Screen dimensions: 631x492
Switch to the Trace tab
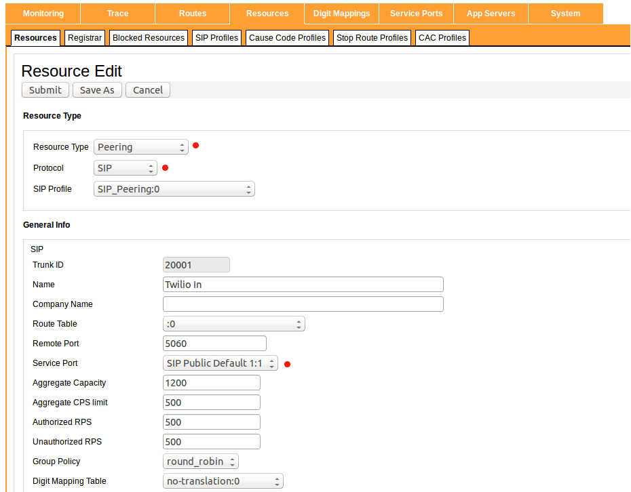pos(117,13)
